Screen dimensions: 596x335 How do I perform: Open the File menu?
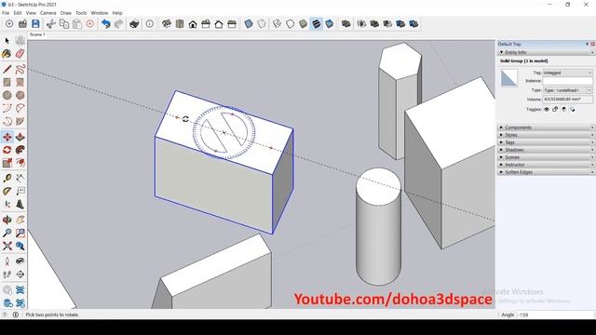tap(6, 13)
